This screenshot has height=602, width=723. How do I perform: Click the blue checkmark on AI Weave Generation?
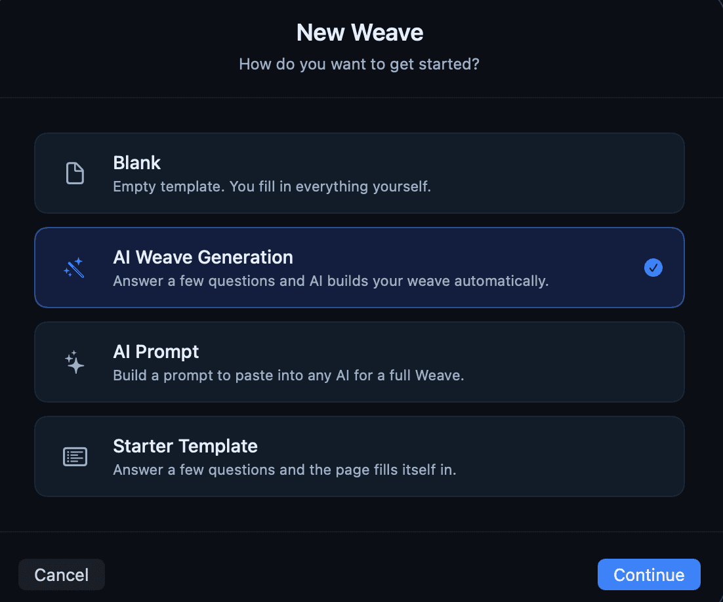tap(653, 268)
